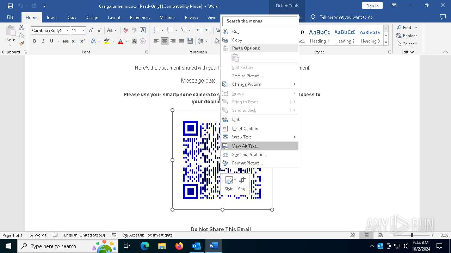Screen dimensions: 451x253
Task: Choose Save as Picture from context menu
Action: 260,76
